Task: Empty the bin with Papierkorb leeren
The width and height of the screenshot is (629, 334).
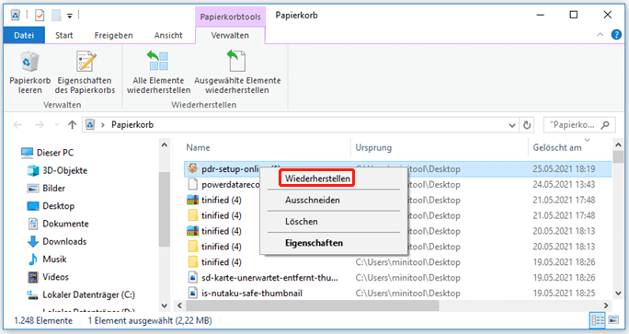Action: pos(29,73)
